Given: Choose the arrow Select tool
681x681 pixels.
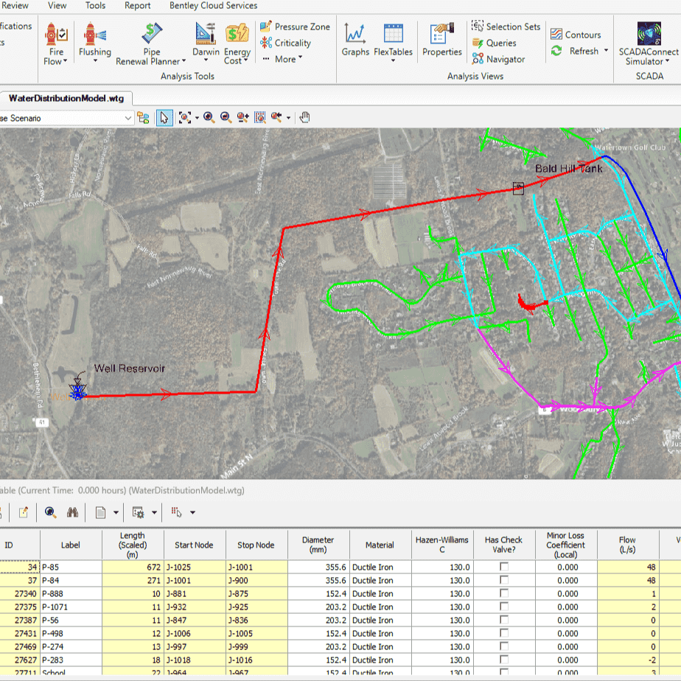Looking at the screenshot, I should click(x=164, y=118).
